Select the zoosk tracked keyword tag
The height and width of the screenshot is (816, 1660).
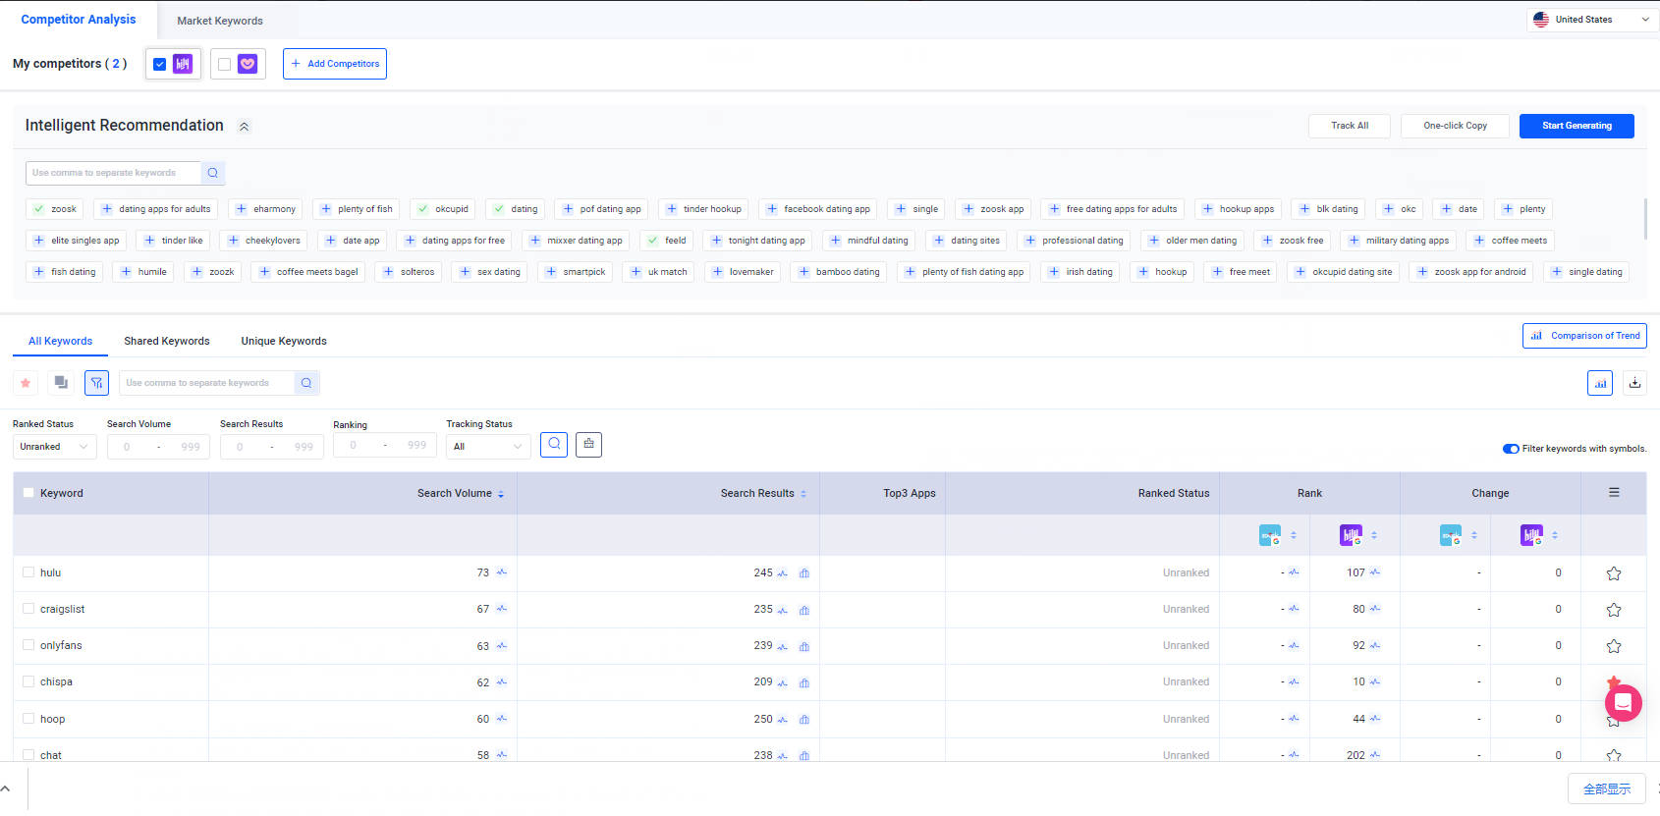[x=55, y=209]
